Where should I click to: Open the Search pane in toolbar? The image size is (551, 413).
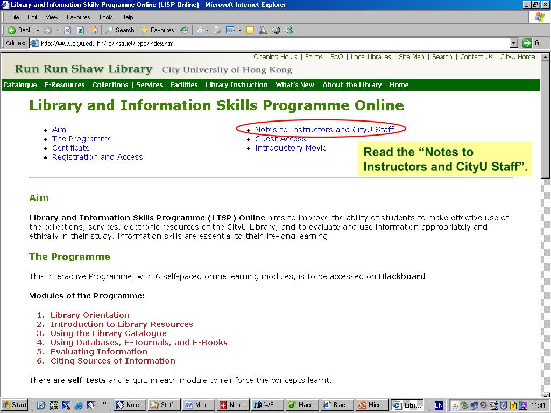tap(120, 30)
